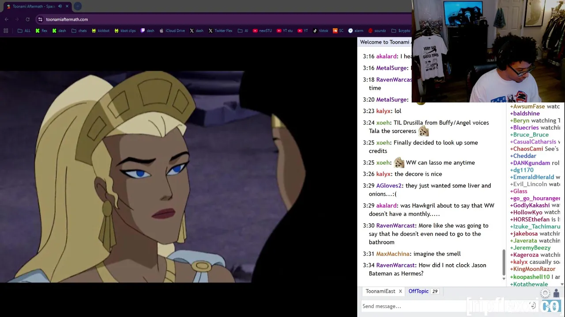Select user DANKgundam in user list
The height and width of the screenshot is (317, 565).
530,163
